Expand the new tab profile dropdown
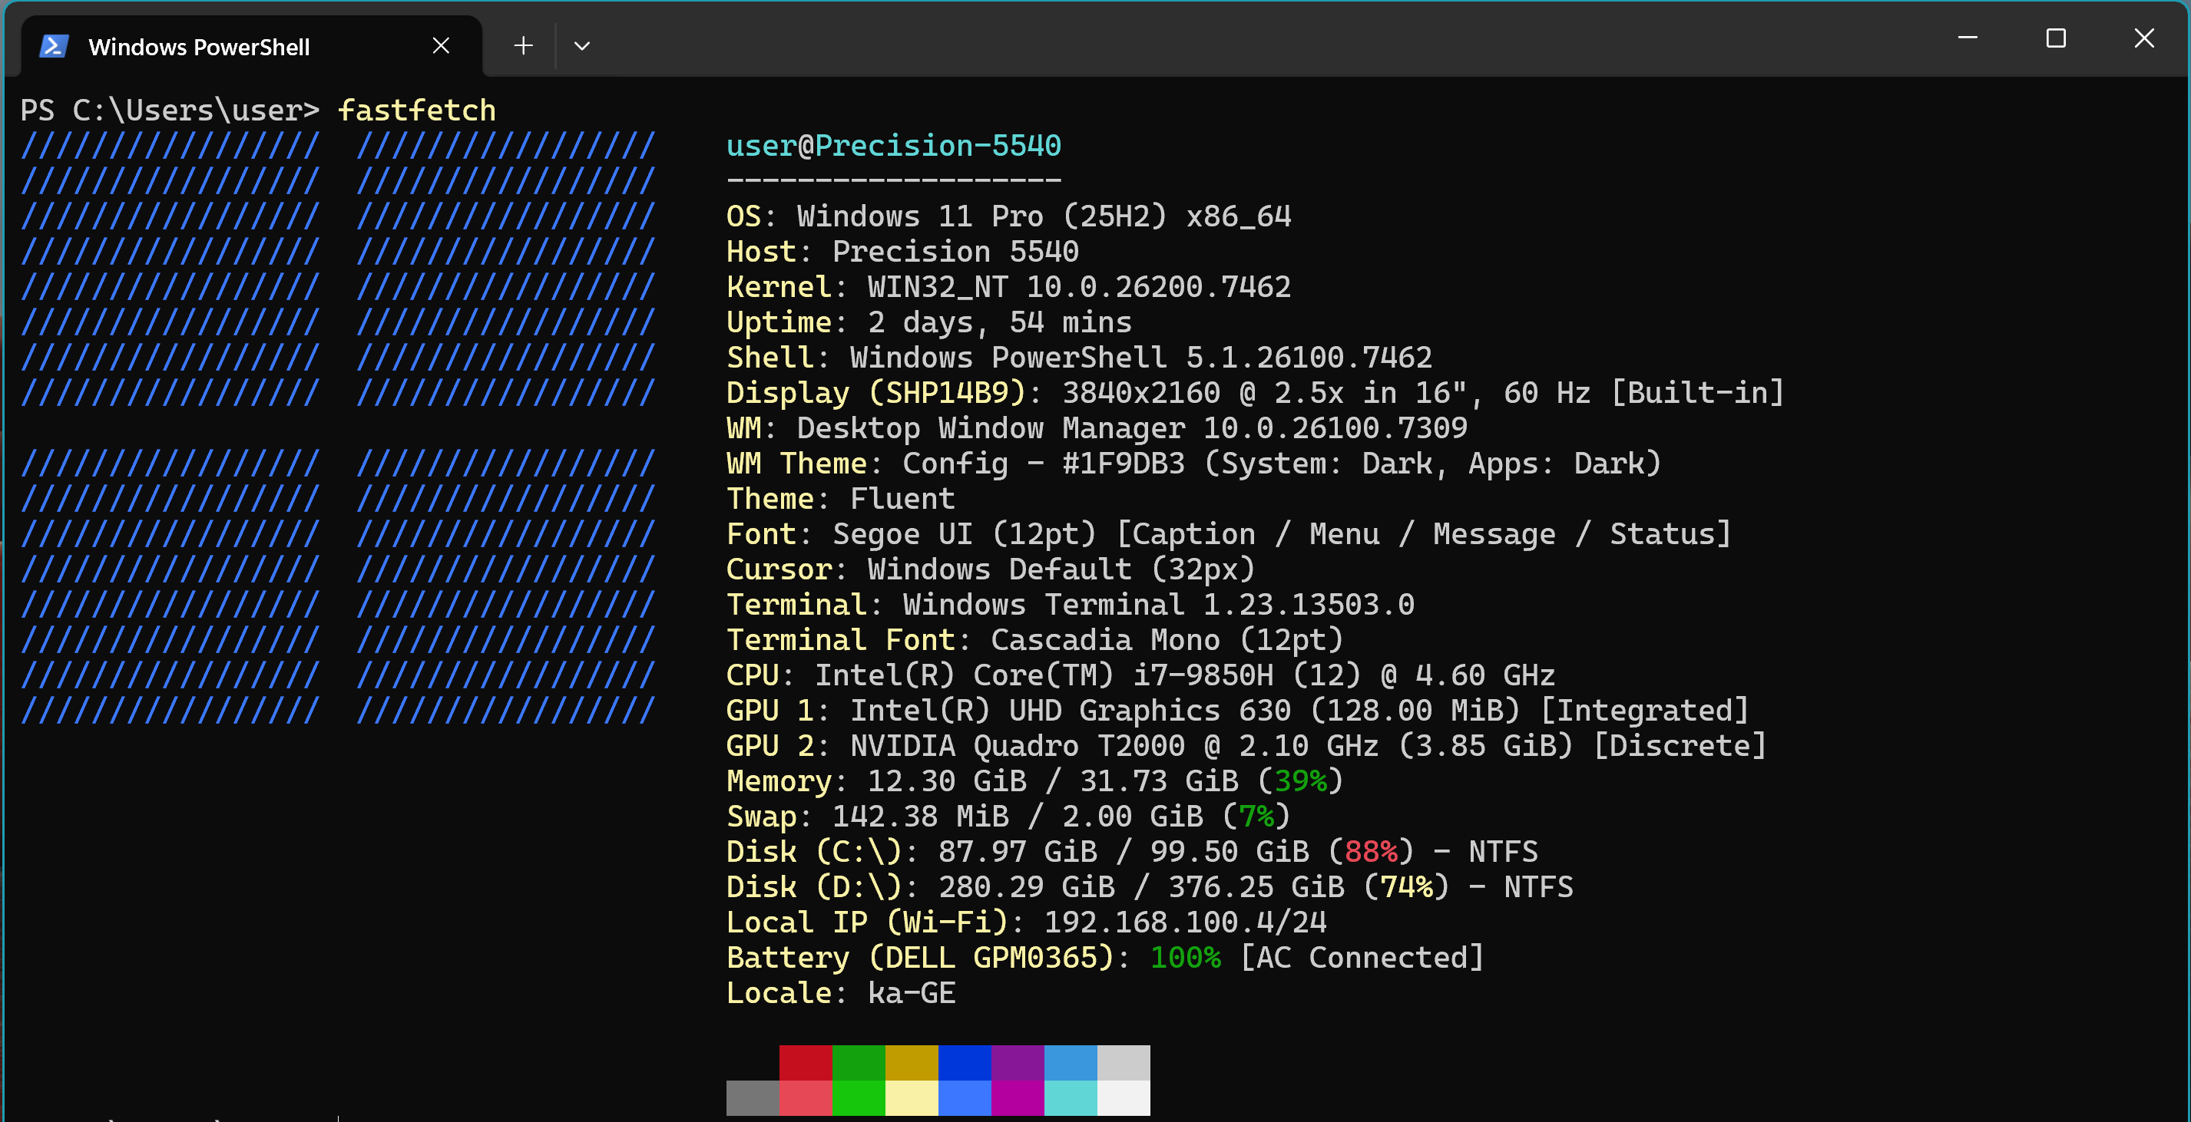 click(x=582, y=46)
